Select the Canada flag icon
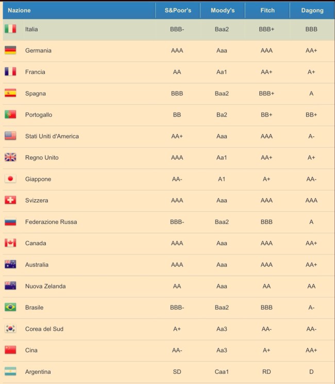Image resolution: width=335 pixels, height=384 pixels. click(x=10, y=243)
